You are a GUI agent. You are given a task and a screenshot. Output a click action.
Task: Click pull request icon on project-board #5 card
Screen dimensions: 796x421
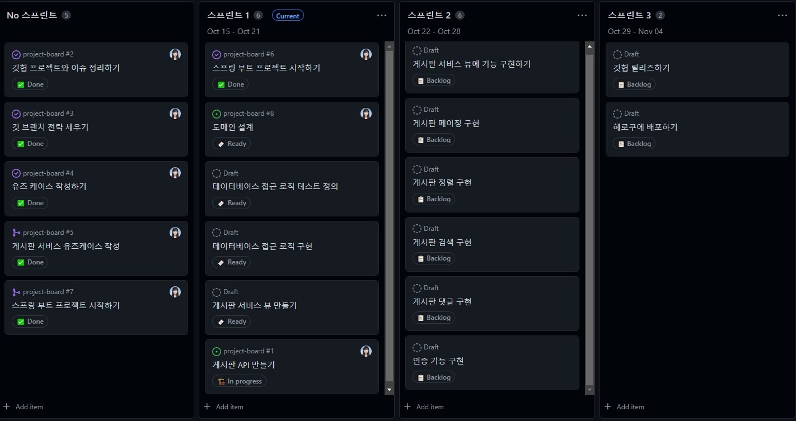pyautogui.click(x=16, y=233)
